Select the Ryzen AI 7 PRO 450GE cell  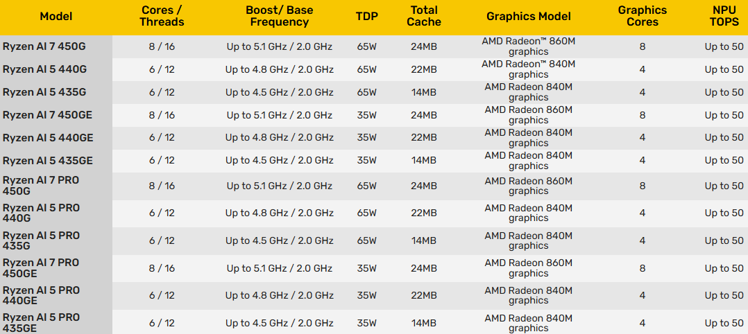click(41, 268)
